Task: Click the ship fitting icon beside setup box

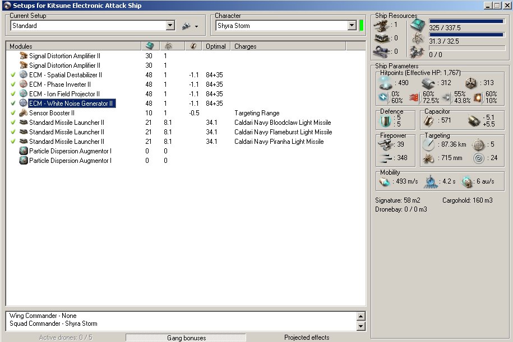Action: click(x=187, y=26)
